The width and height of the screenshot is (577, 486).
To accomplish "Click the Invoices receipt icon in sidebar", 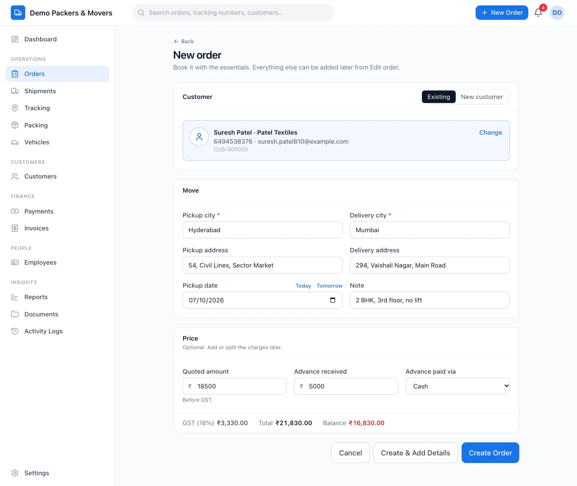I will (15, 228).
